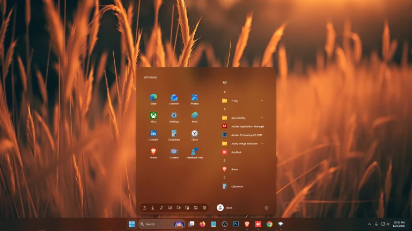412x231 pixels.
Task: Switch to Brave on the taskbar
Action: (247, 224)
